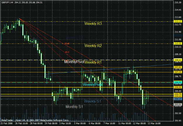183x126 pixels.
Task: Click the gray 203.51 price tag
Action: click(x=178, y=104)
